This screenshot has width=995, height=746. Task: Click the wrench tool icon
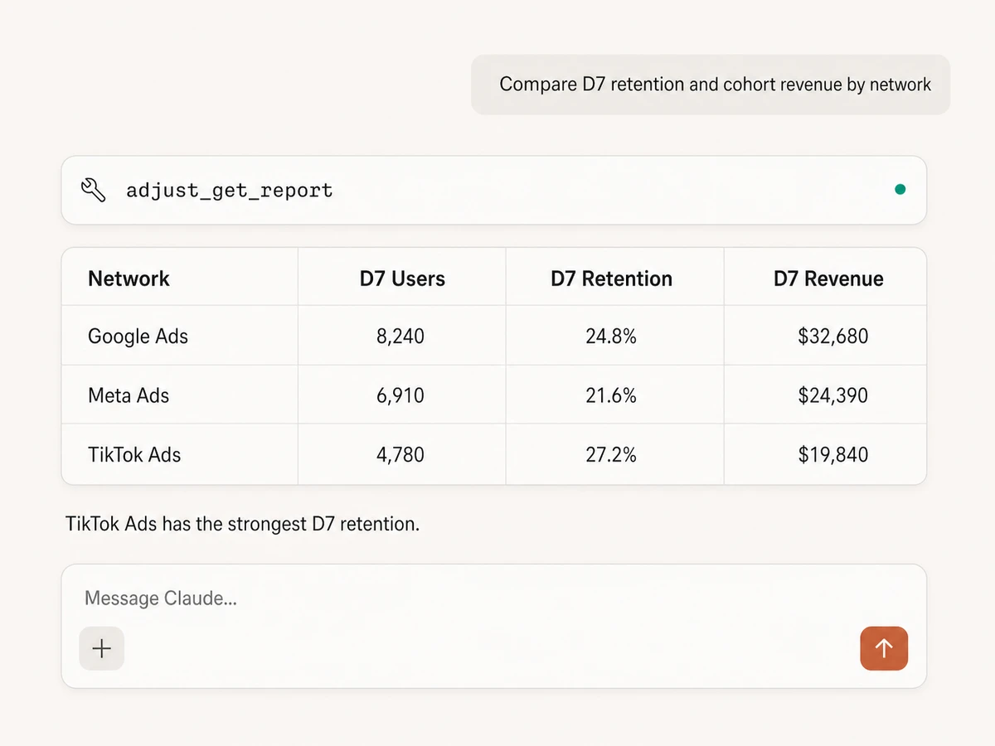93,190
